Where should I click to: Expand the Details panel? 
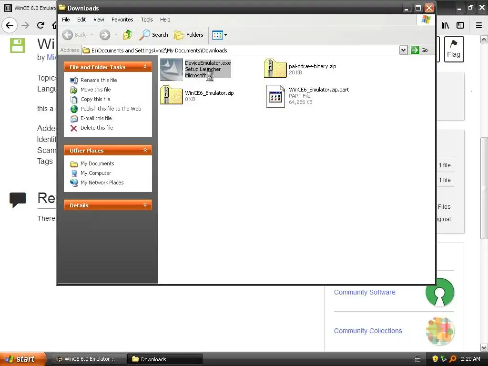pos(145,205)
